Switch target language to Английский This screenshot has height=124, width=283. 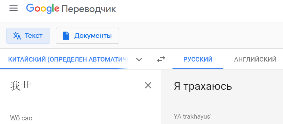tap(255, 59)
